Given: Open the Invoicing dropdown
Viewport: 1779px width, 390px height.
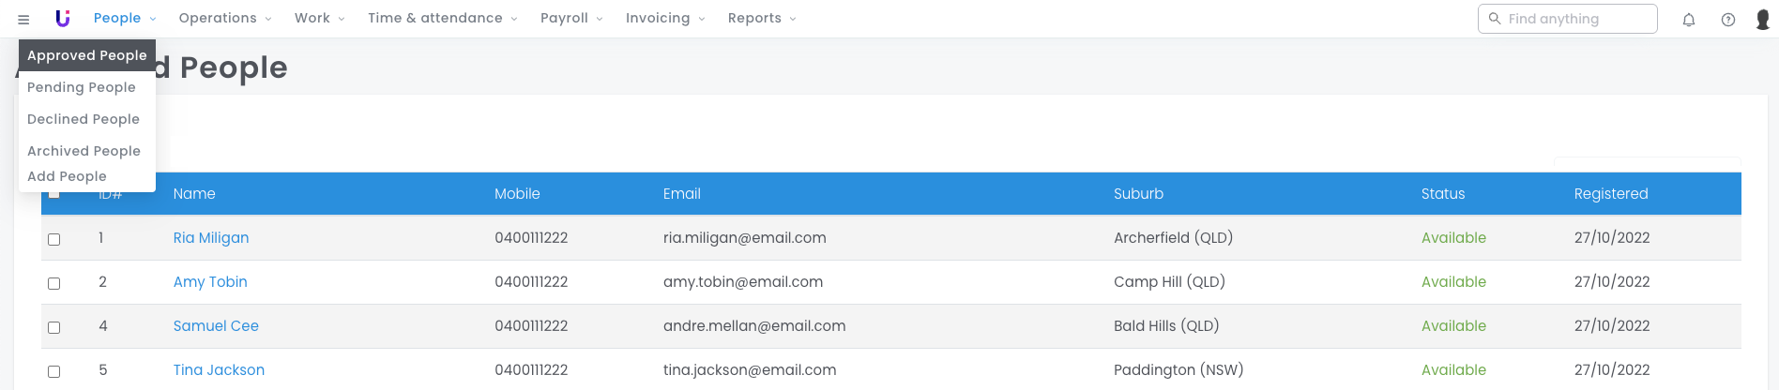Looking at the screenshot, I should pos(665,18).
